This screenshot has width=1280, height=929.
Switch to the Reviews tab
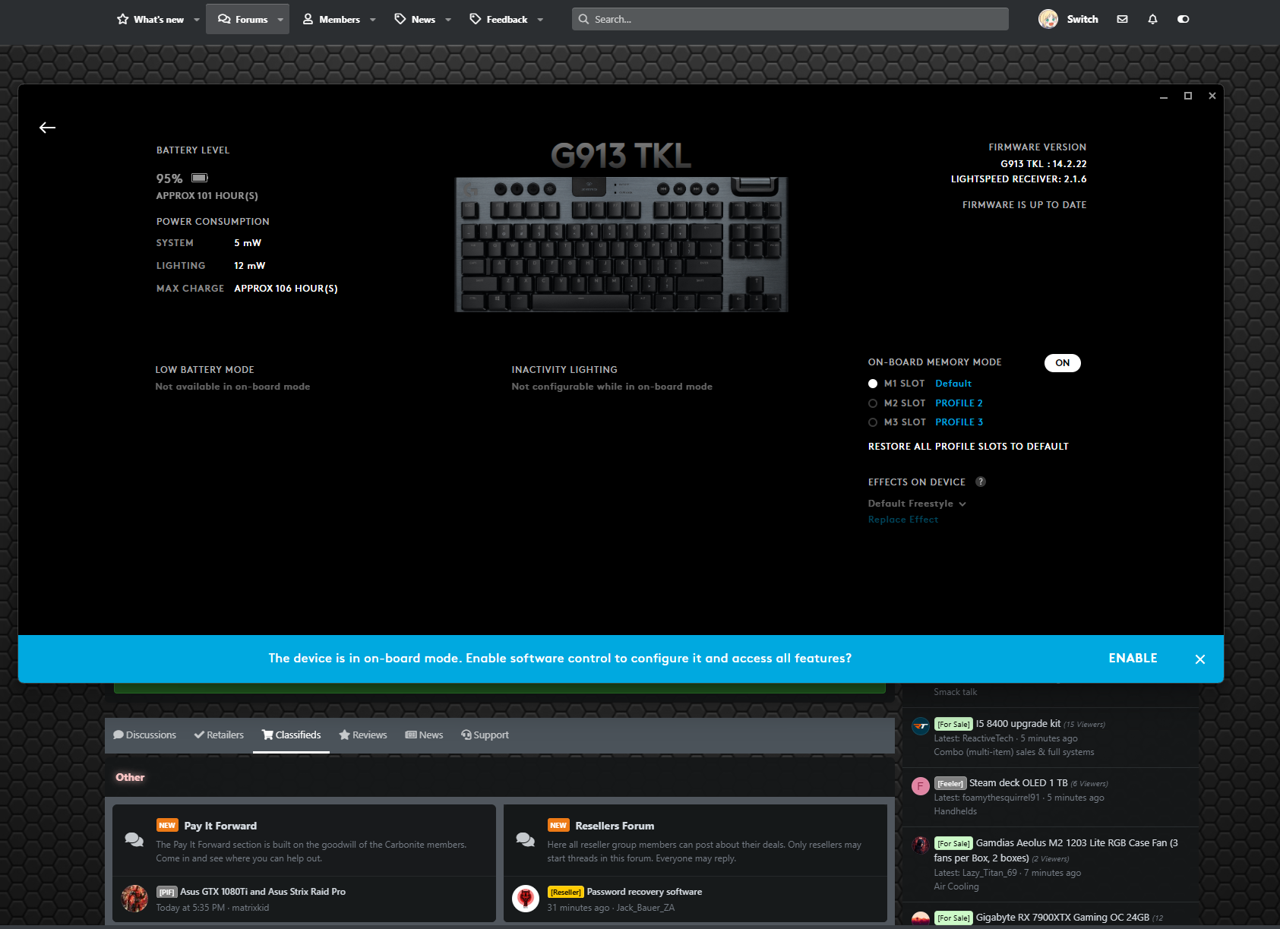point(363,735)
